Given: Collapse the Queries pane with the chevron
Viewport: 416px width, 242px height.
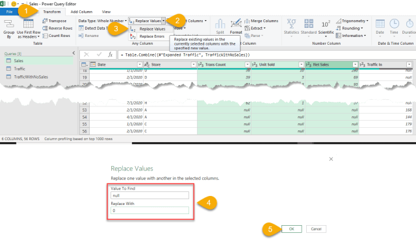Looking at the screenshot, I should pos(73,53).
